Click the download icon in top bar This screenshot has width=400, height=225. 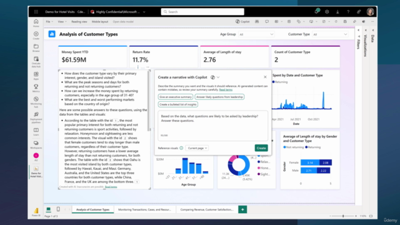click(x=337, y=12)
